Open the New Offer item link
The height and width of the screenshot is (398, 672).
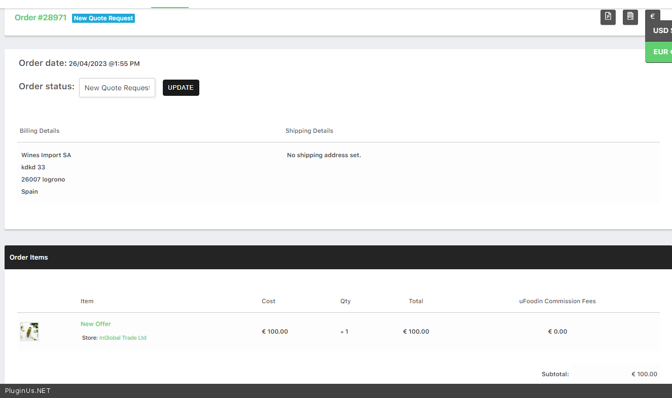[x=96, y=324]
